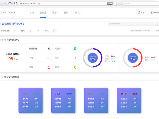Image resolution: width=159 pixels, height=119 pixels.
Task: Open the Hudark user profile icon
Action: click(152, 13)
